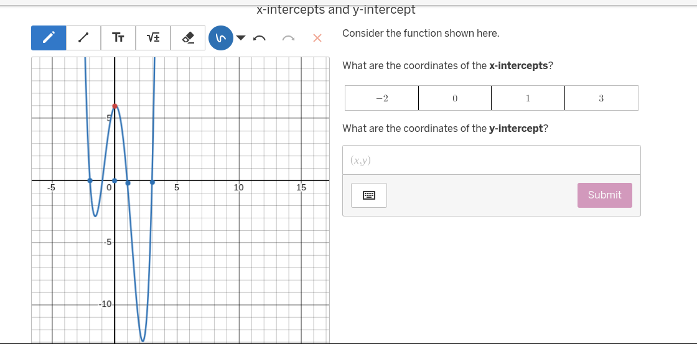Select the x-intercept cell showing −2
Image resolution: width=697 pixels, height=344 pixels.
(381, 98)
